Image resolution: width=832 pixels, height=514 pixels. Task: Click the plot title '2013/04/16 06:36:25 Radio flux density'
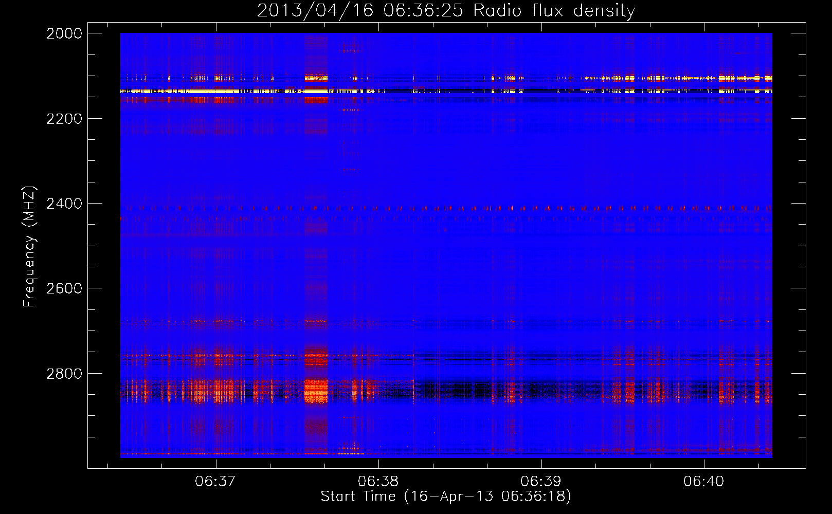(446, 11)
